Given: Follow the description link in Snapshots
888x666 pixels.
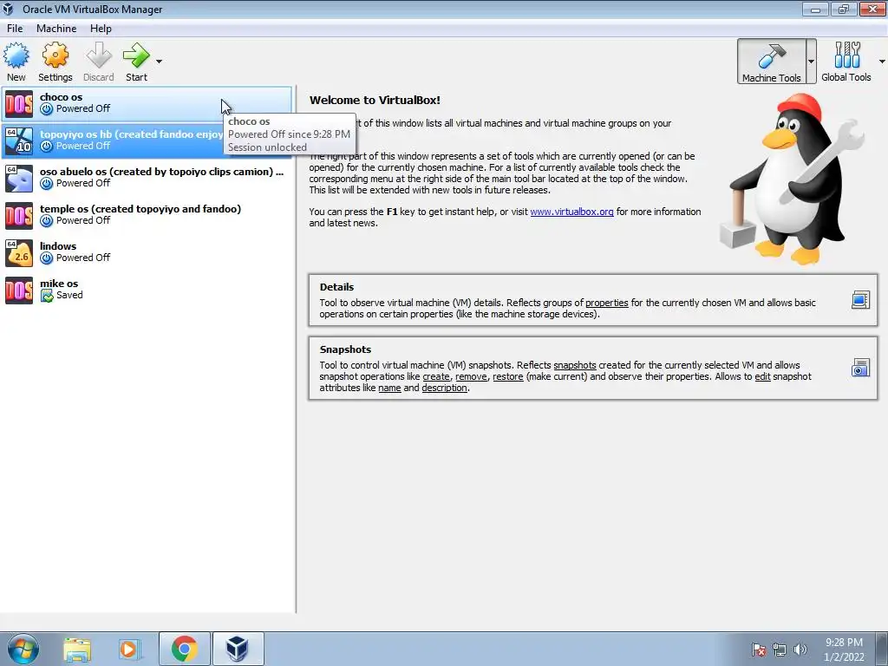Looking at the screenshot, I should (x=445, y=388).
